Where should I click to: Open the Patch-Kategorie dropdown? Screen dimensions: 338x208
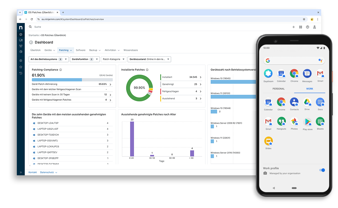tap(114, 59)
